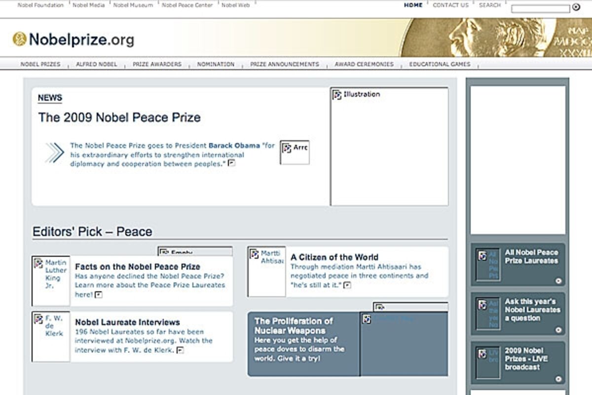592x395 pixels.
Task: Click the search go button icon
Action: pos(576,7)
